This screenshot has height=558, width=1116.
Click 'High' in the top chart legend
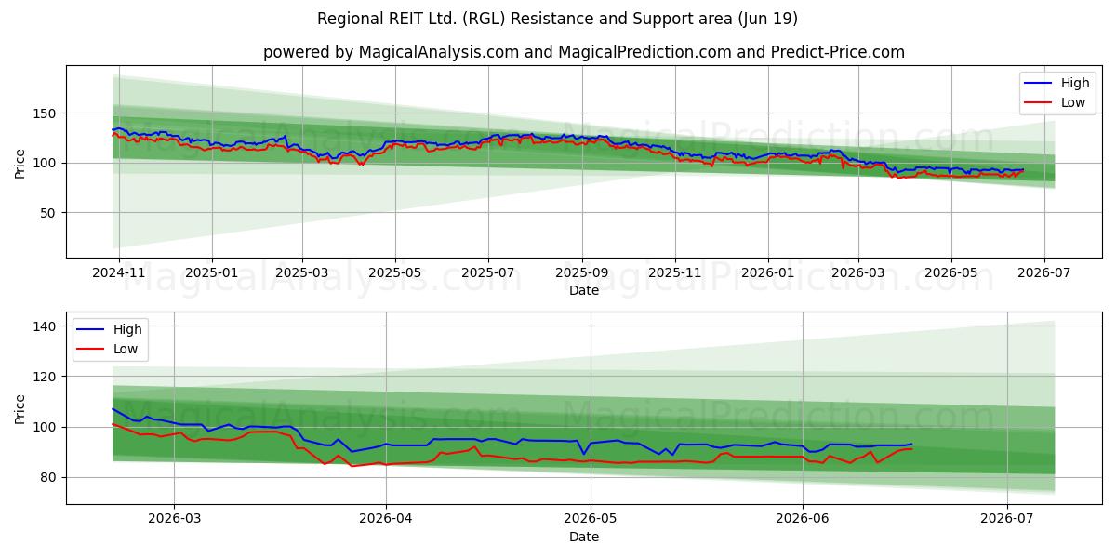(x=1075, y=83)
